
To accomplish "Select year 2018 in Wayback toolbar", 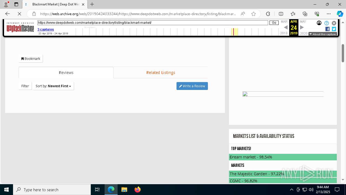I will tap(284, 33).
